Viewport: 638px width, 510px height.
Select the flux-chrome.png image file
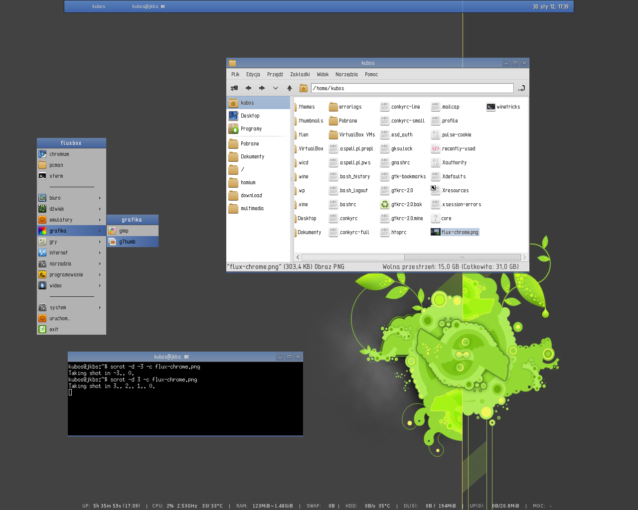point(454,232)
